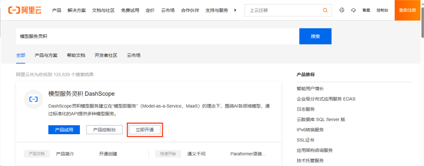Click the 登录/注册 button
This screenshot has width=424, height=166.
pyautogui.click(x=407, y=10)
